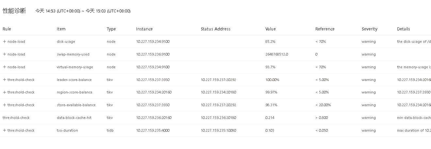Click the Item column header
The width and height of the screenshot is (431, 149).
pyautogui.click(x=61, y=29)
